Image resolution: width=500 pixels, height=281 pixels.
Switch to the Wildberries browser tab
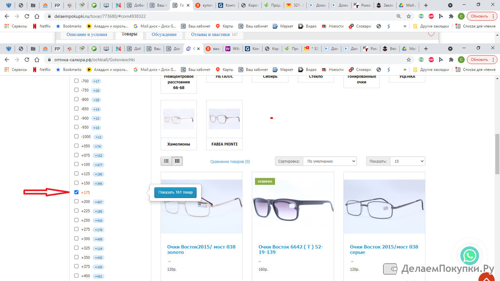coord(232,49)
